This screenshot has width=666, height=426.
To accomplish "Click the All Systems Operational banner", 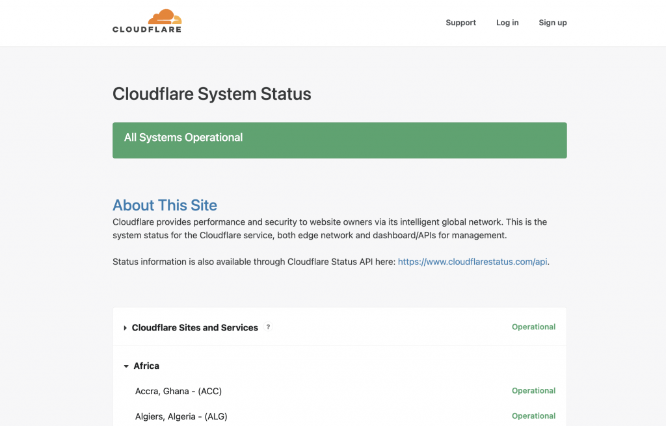I will point(340,140).
